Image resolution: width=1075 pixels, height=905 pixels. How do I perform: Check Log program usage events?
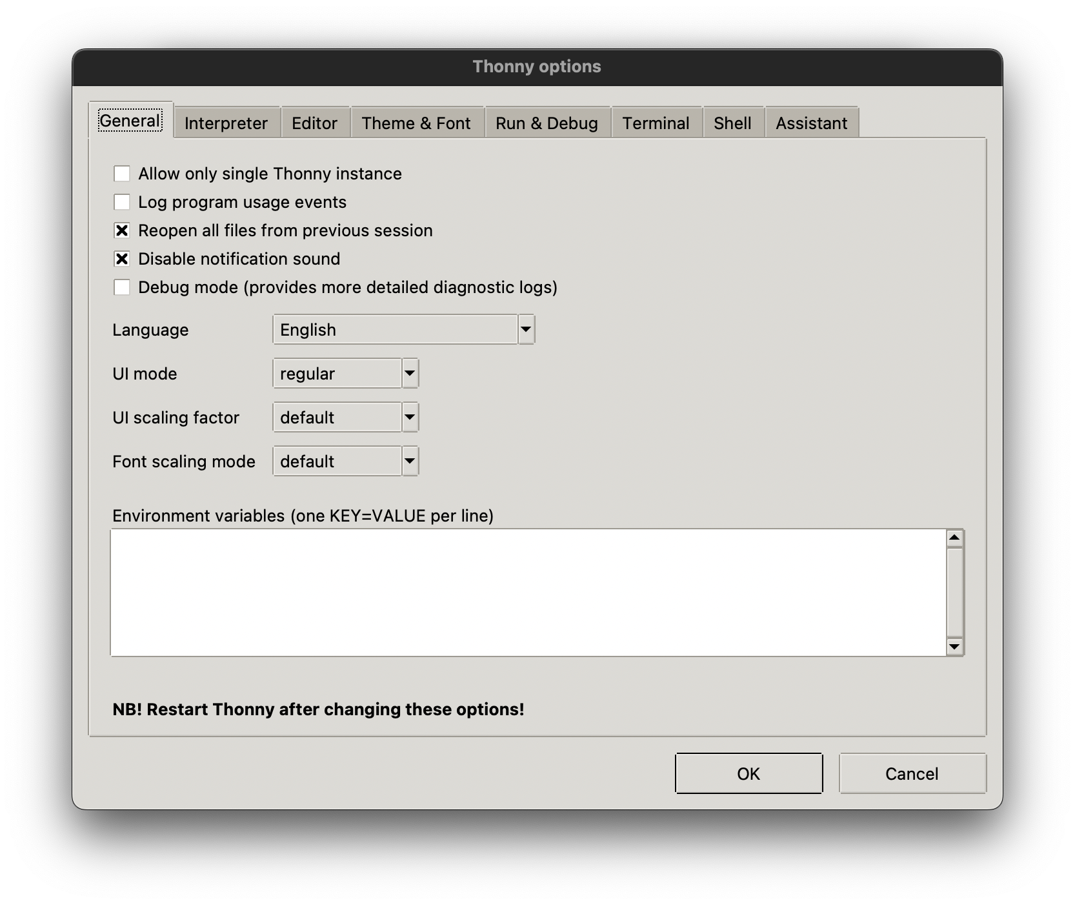[x=122, y=202]
